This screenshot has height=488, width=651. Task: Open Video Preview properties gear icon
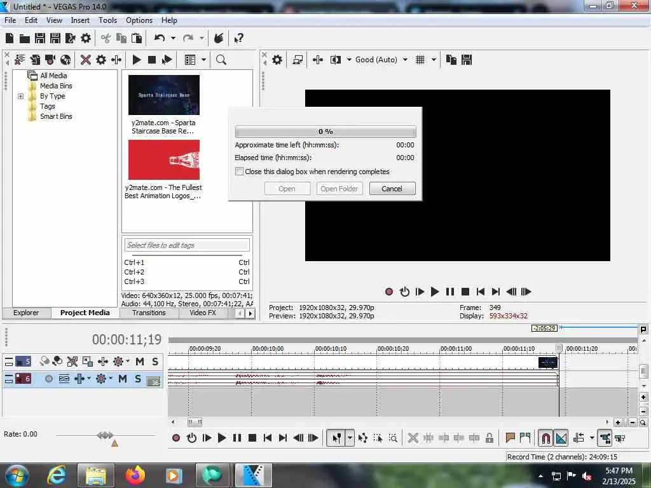(277, 60)
